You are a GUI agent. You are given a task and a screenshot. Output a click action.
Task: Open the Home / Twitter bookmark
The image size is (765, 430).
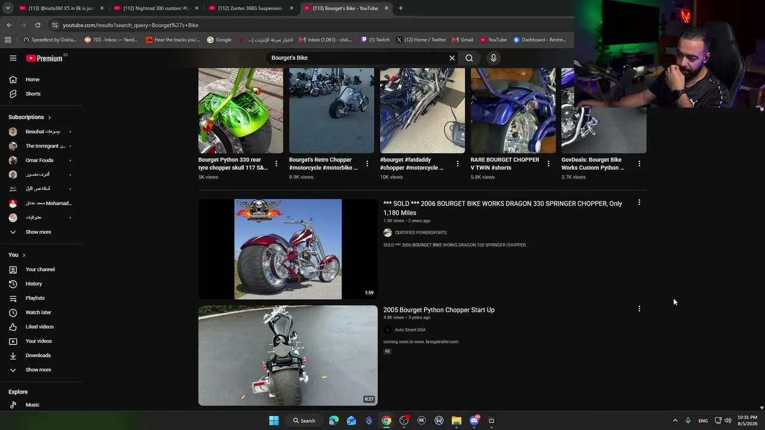[421, 40]
